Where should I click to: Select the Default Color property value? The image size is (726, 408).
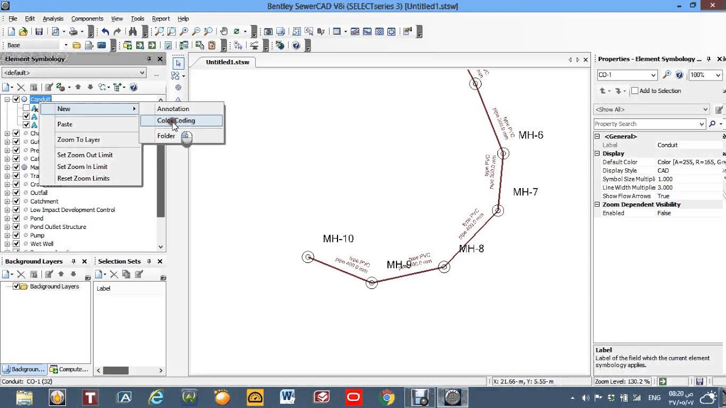(689, 162)
